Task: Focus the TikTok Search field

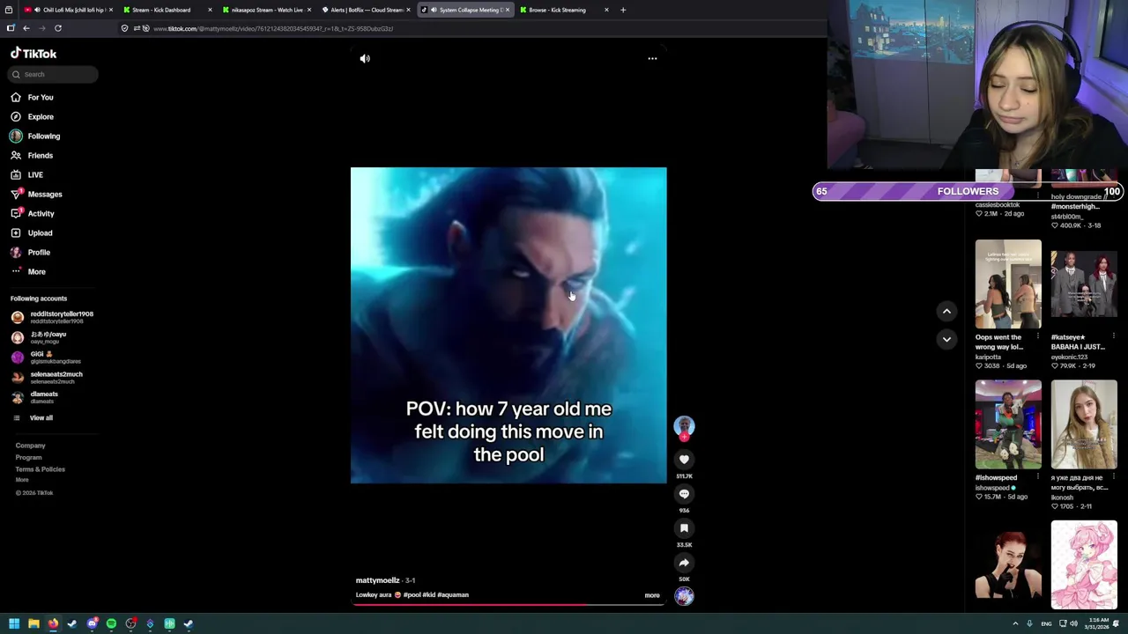Action: pyautogui.click(x=54, y=74)
